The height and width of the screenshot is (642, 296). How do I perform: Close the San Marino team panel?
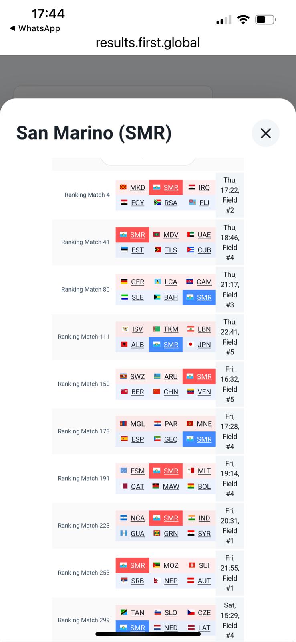tap(266, 133)
